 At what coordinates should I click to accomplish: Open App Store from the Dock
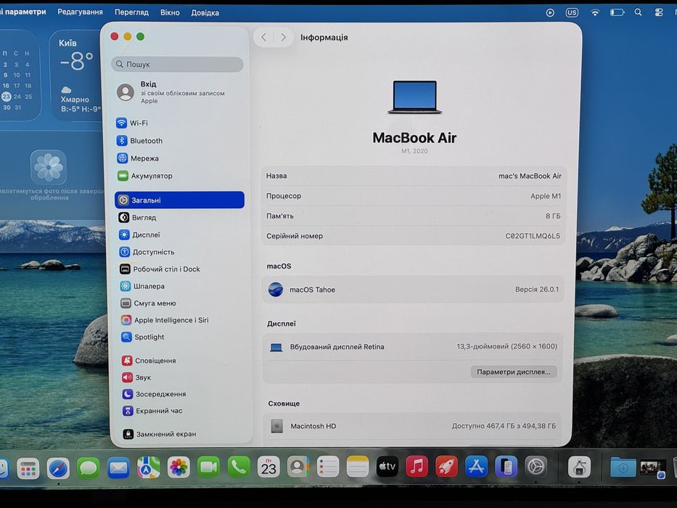(476, 467)
